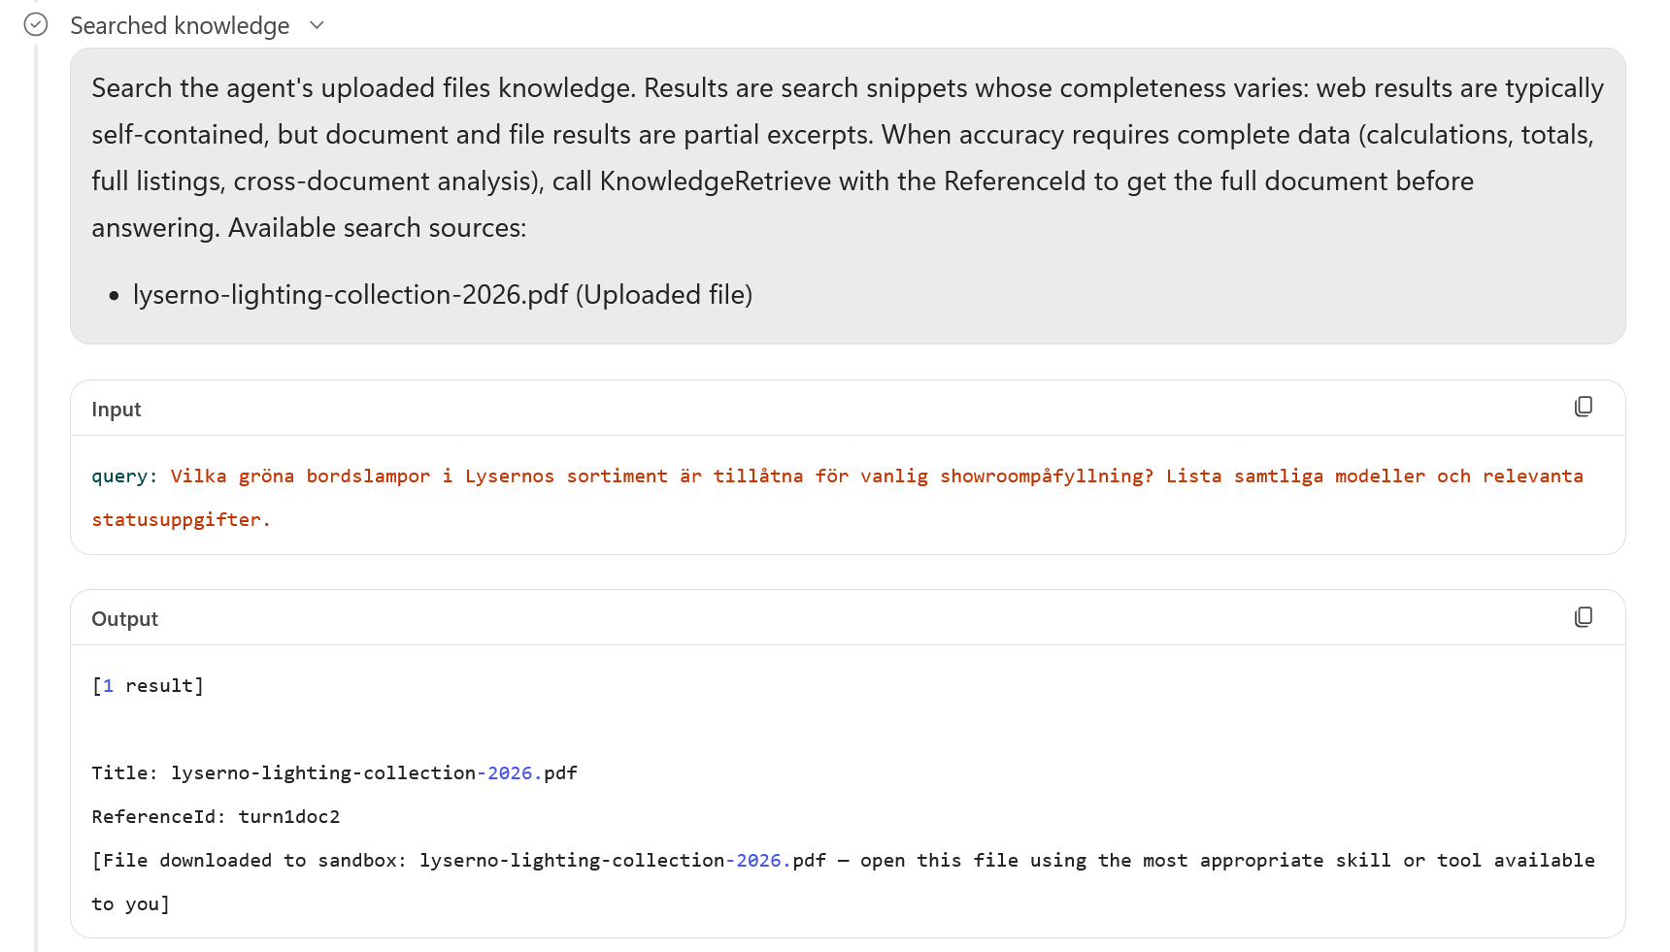Click the gray tool description box text
Viewport: 1670px width, 952px height.
848,158
